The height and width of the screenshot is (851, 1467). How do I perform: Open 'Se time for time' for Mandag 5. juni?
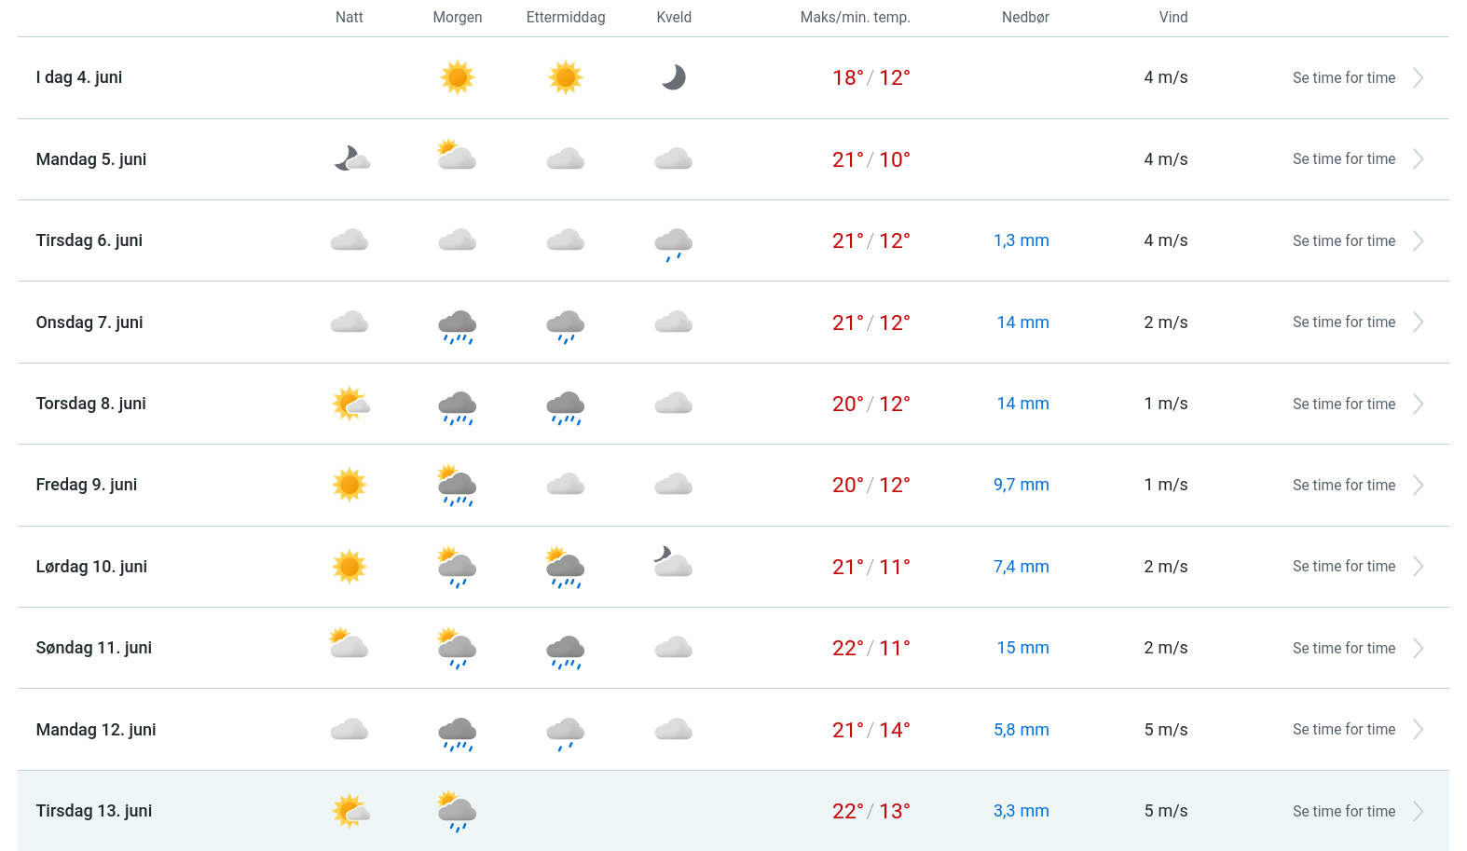pos(1343,159)
